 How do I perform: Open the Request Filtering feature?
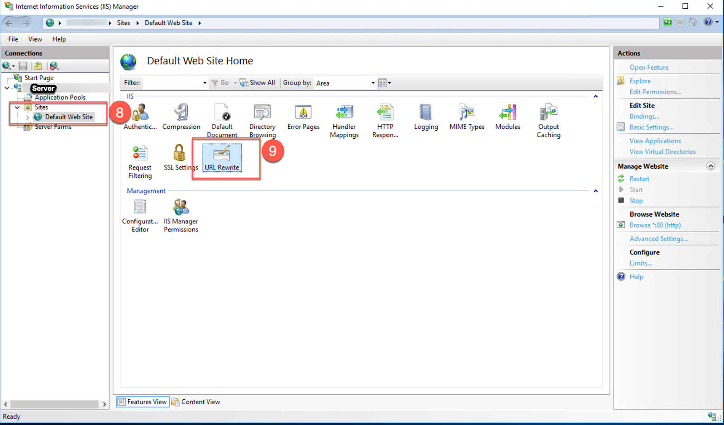click(140, 161)
